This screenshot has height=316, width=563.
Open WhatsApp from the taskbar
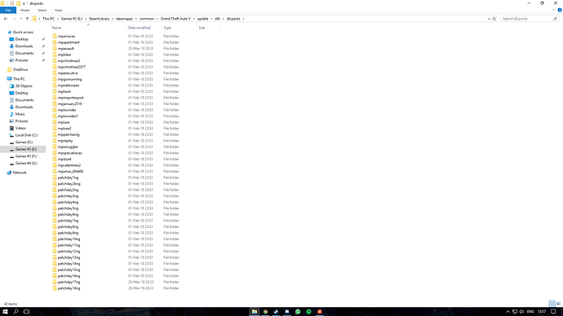click(x=298, y=312)
